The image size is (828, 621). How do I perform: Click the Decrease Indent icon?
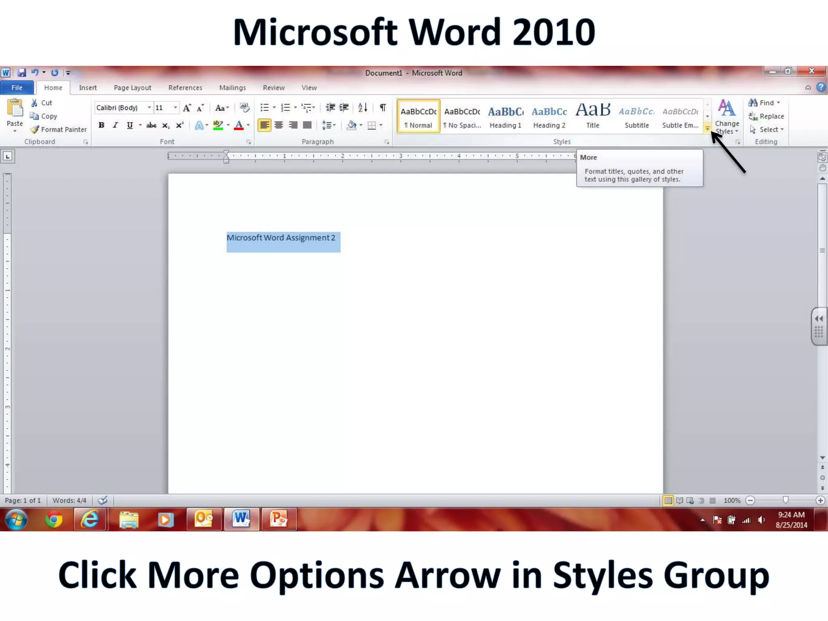(x=330, y=108)
